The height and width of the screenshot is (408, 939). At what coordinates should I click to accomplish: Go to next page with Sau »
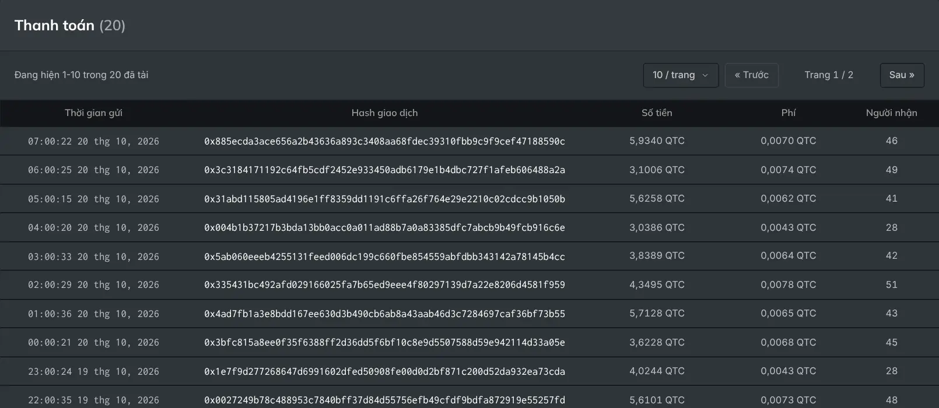(902, 75)
